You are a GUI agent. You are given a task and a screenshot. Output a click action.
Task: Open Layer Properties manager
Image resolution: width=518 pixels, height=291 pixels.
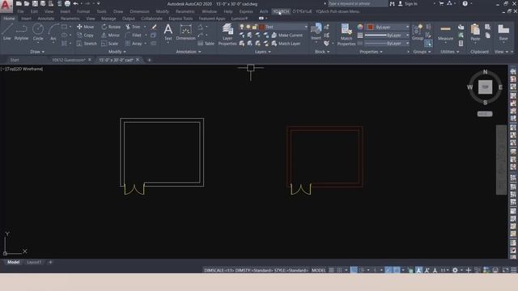pyautogui.click(x=227, y=34)
